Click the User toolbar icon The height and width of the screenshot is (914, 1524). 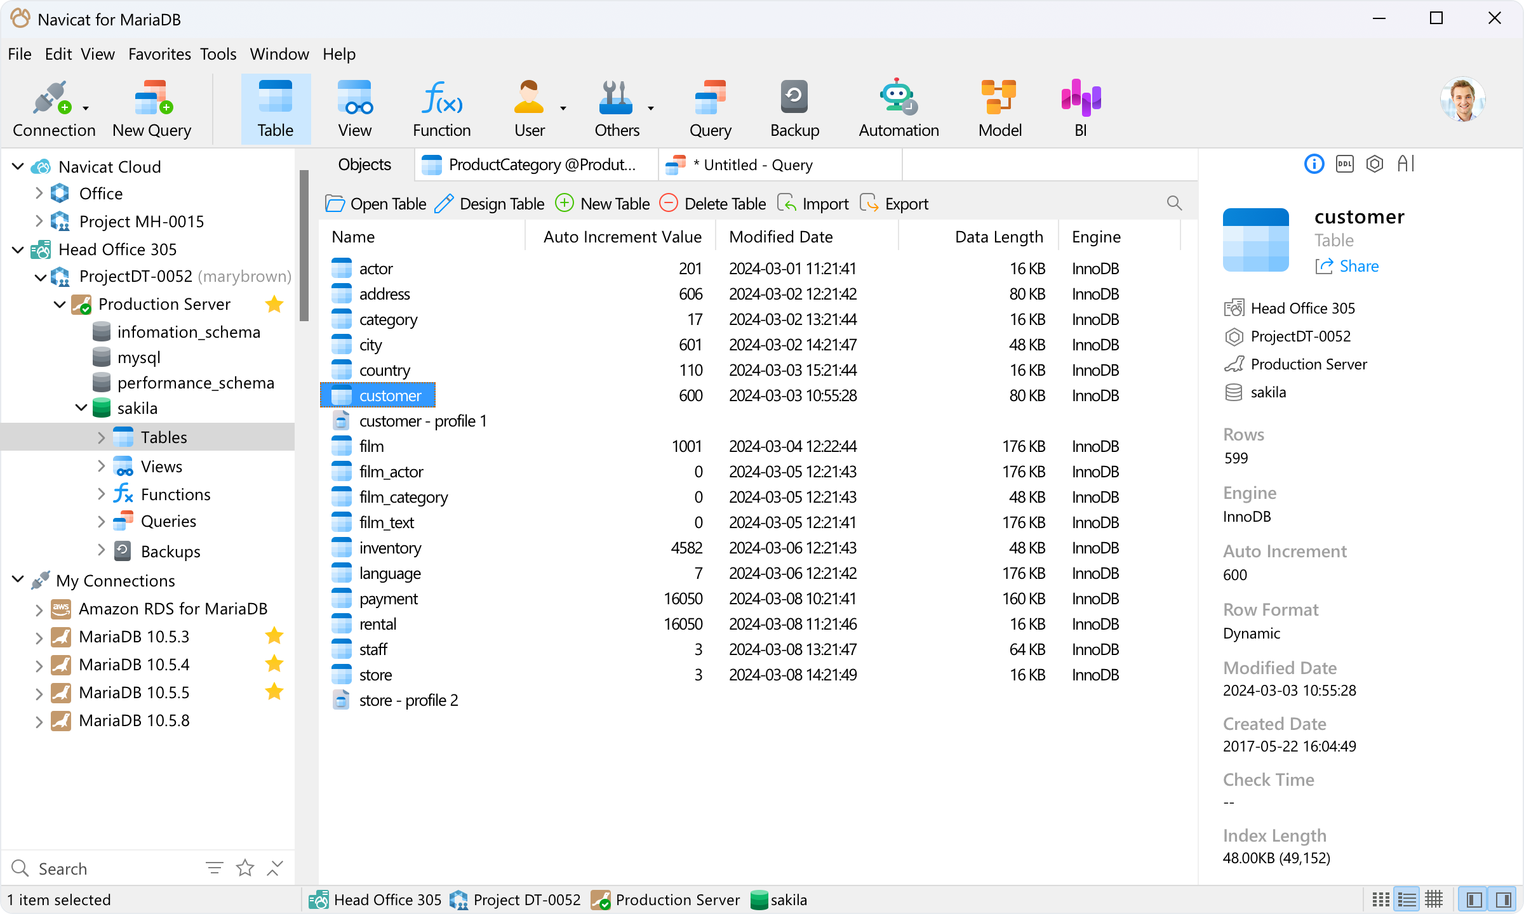pos(529,109)
